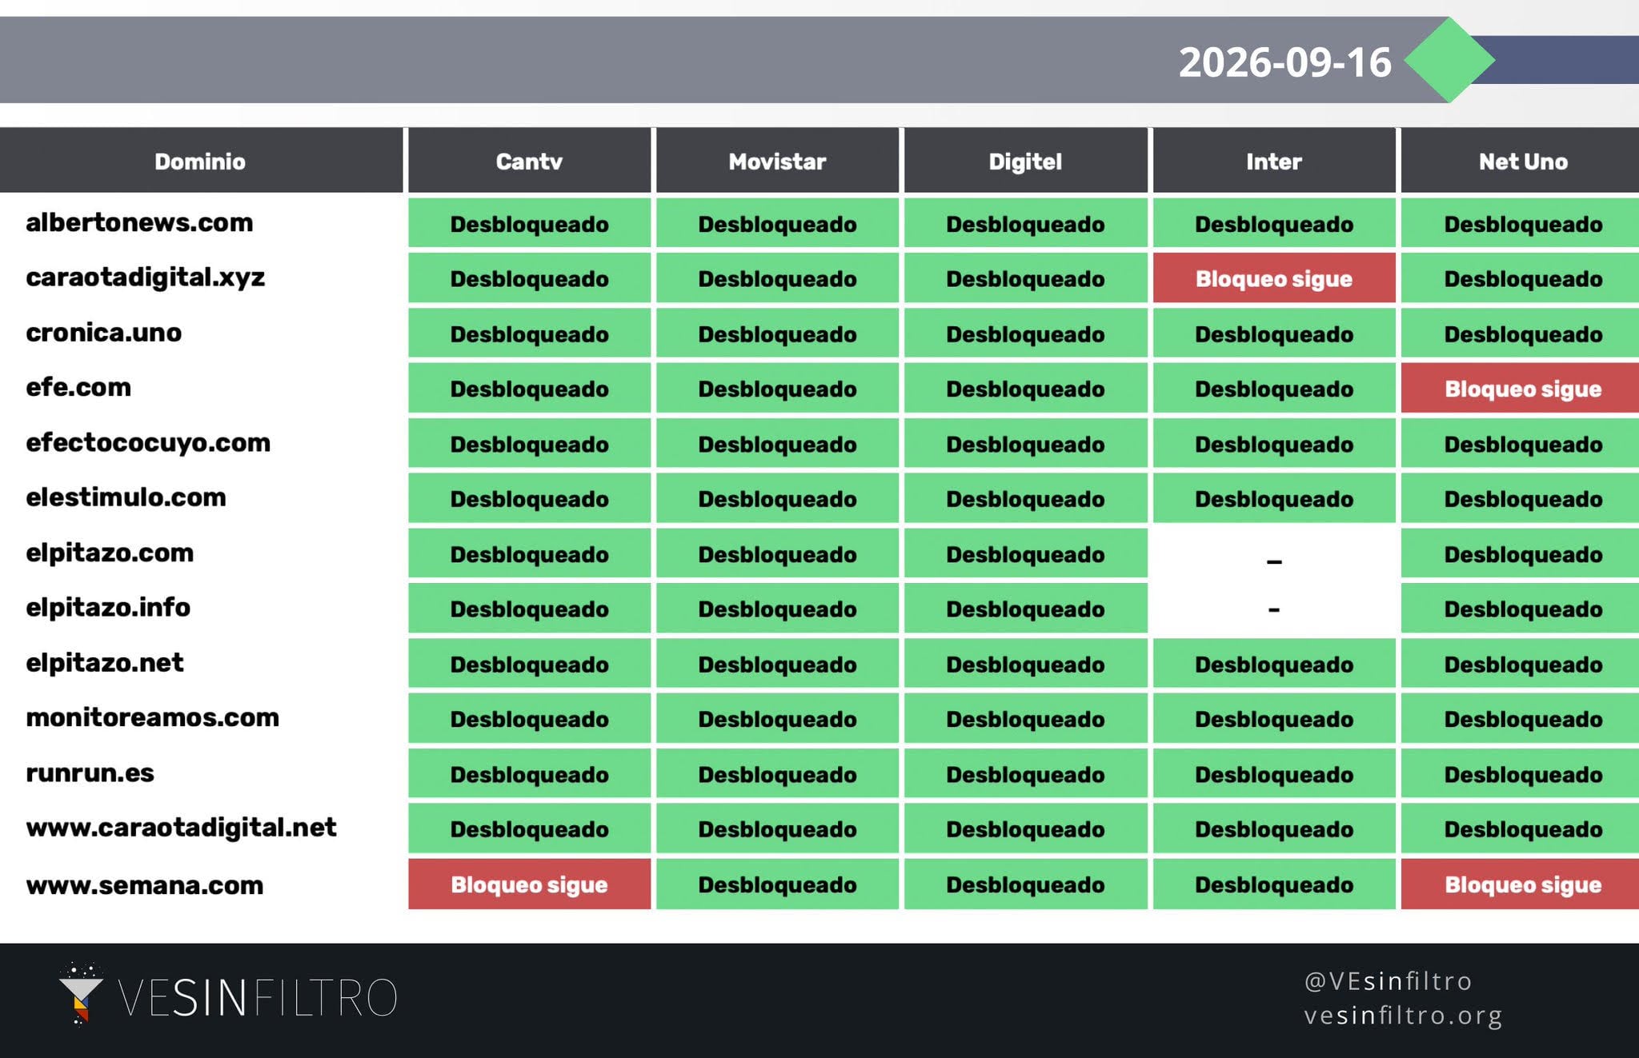Click the Movistar status cell for elestimulo.com
The width and height of the screenshot is (1639, 1058).
tap(777, 499)
